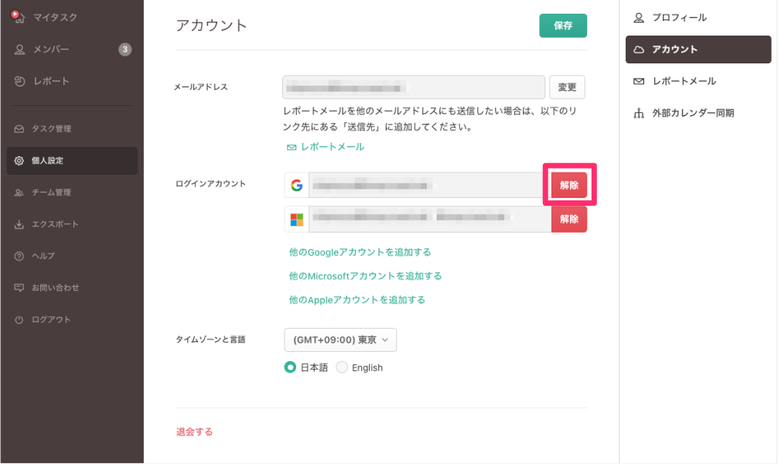
Task: Open Reports via the pie chart icon
Action: 20,81
